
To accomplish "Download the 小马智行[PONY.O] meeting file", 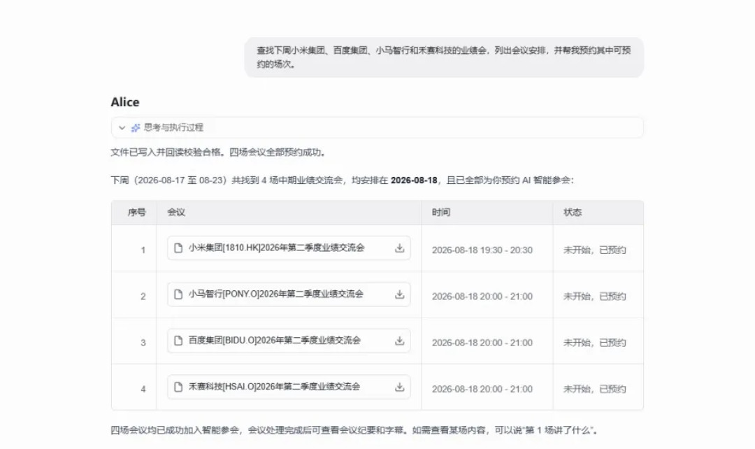I will point(399,294).
